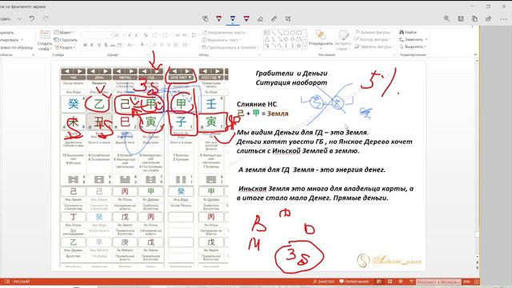
Task: Open Выровнять текст dropdown
Action: click(x=222, y=40)
